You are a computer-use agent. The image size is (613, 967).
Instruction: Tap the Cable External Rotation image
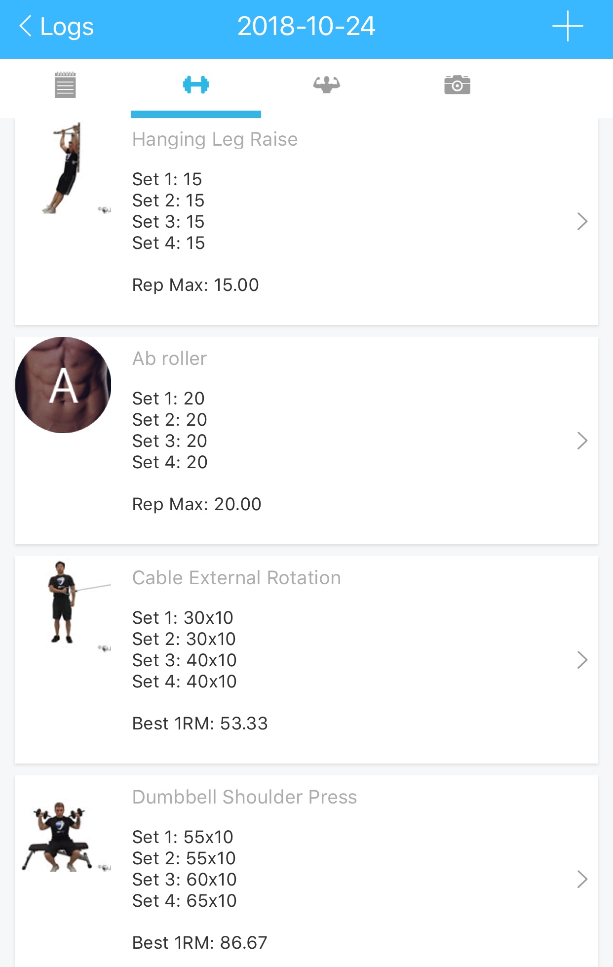[x=64, y=603]
